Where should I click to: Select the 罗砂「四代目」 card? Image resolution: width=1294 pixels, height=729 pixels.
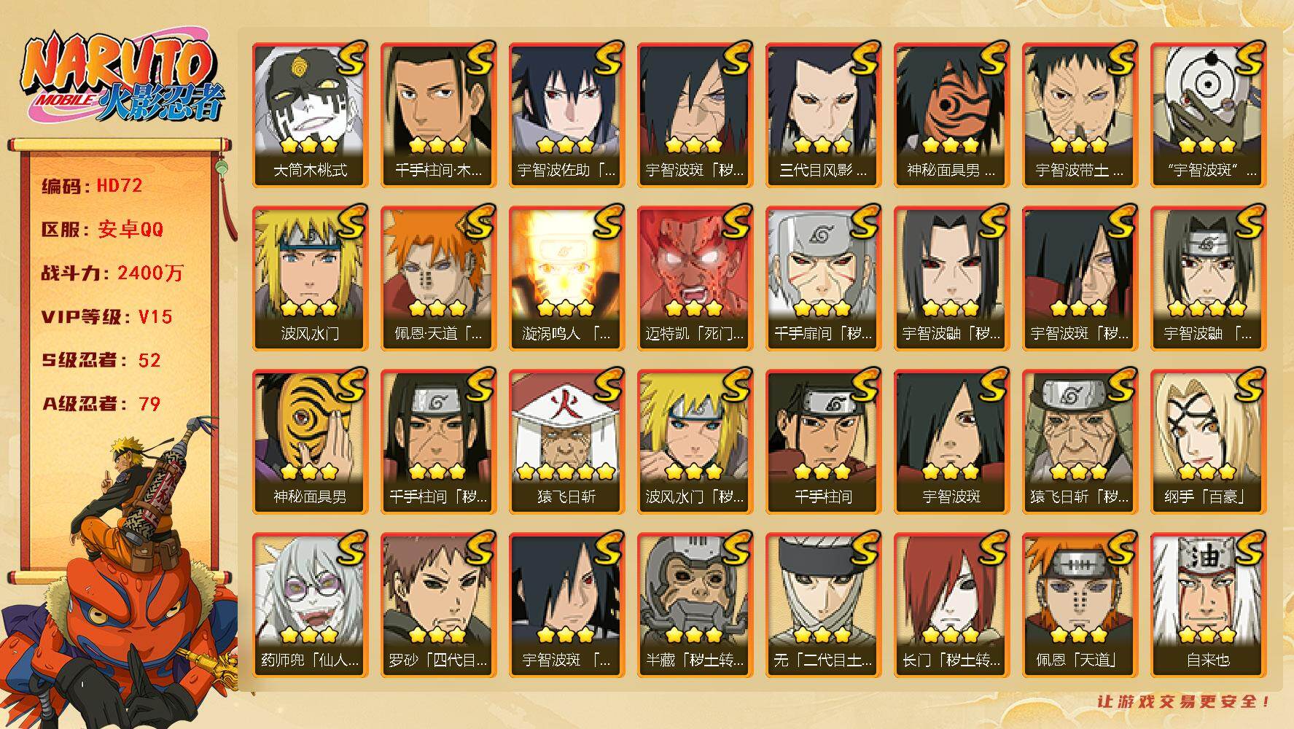click(x=439, y=605)
